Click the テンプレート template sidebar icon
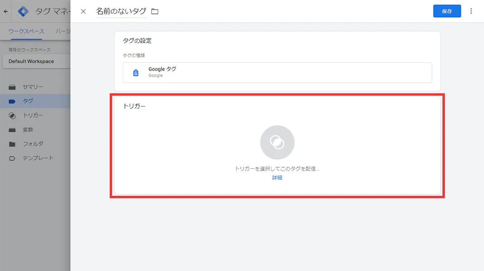 pyautogui.click(x=13, y=158)
